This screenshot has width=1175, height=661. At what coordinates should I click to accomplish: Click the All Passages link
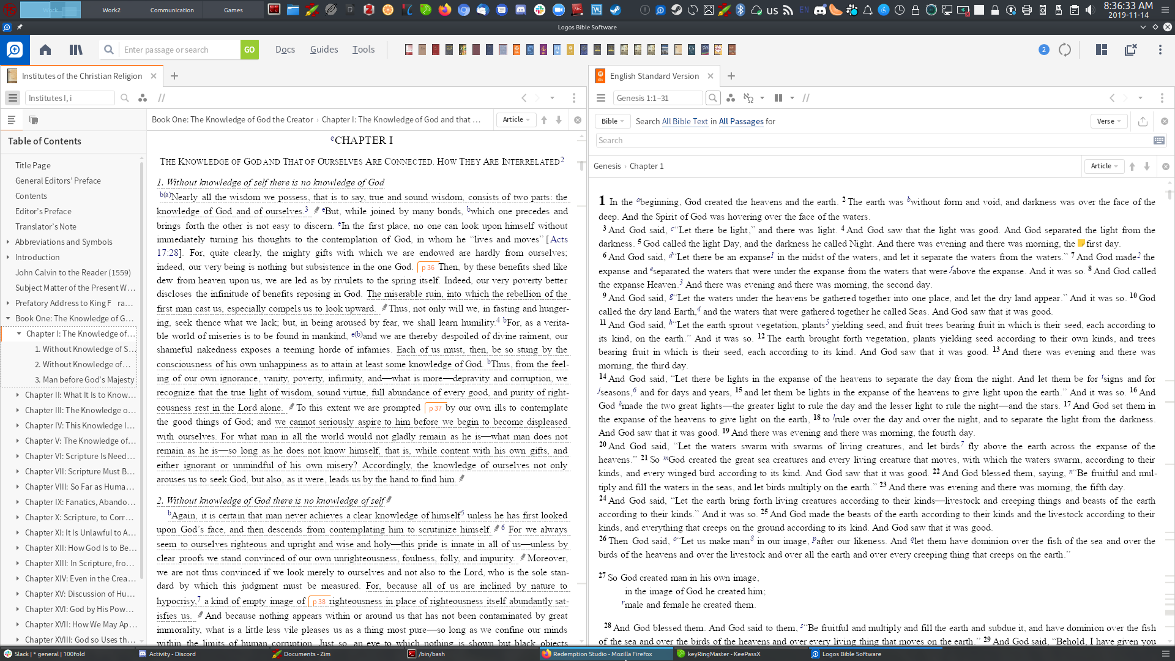point(741,121)
